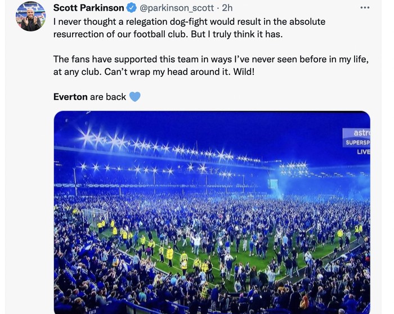
Task: Click the astro logo in the photo
Action: (361, 133)
